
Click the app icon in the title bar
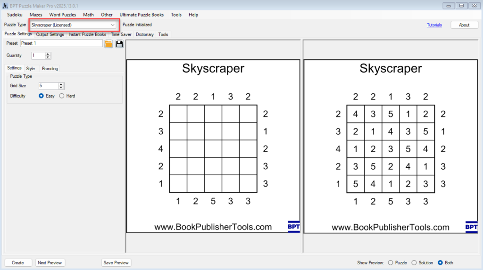coord(5,6)
